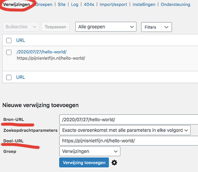Switch to the Verwijzingen tab
This screenshot has width=198, height=172.
17,4
